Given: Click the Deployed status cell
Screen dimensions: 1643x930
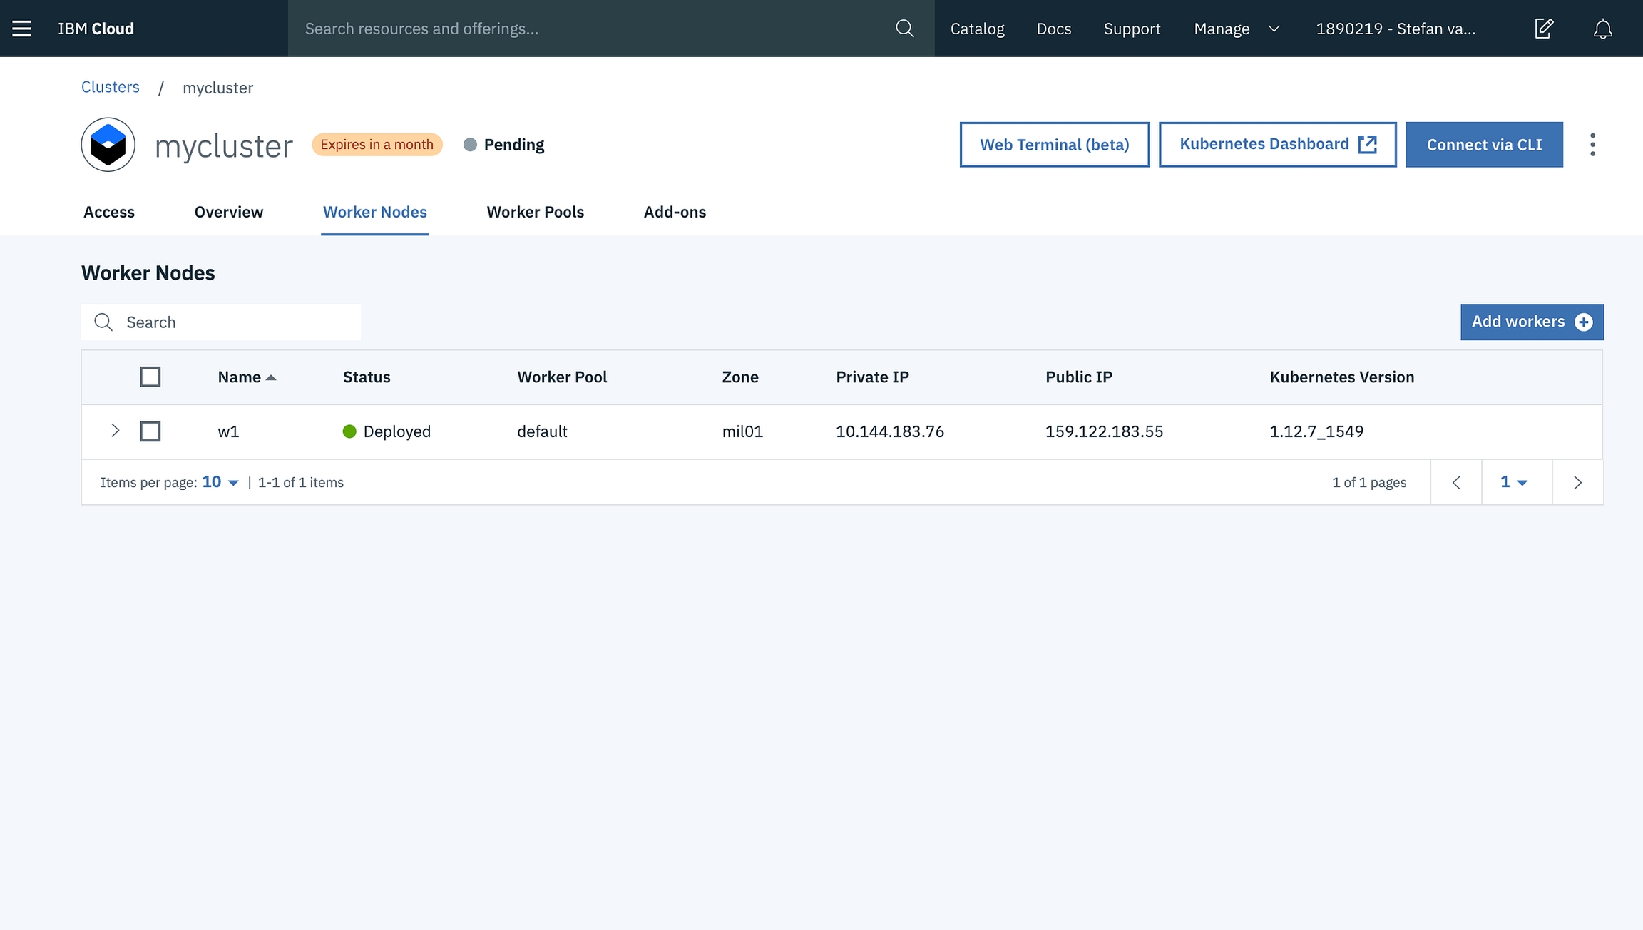Looking at the screenshot, I should [387, 431].
